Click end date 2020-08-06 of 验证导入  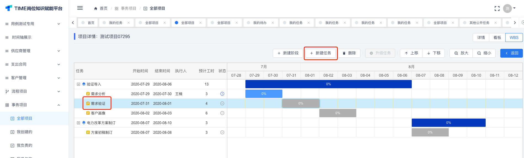click(x=162, y=84)
